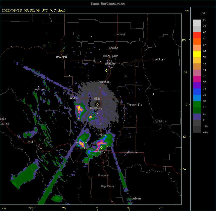Click the Banff label

tap(31, 142)
